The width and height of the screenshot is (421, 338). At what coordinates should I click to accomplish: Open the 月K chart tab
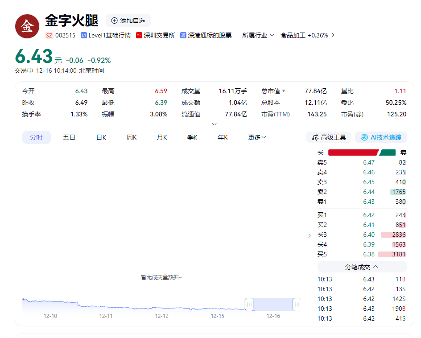162,137
